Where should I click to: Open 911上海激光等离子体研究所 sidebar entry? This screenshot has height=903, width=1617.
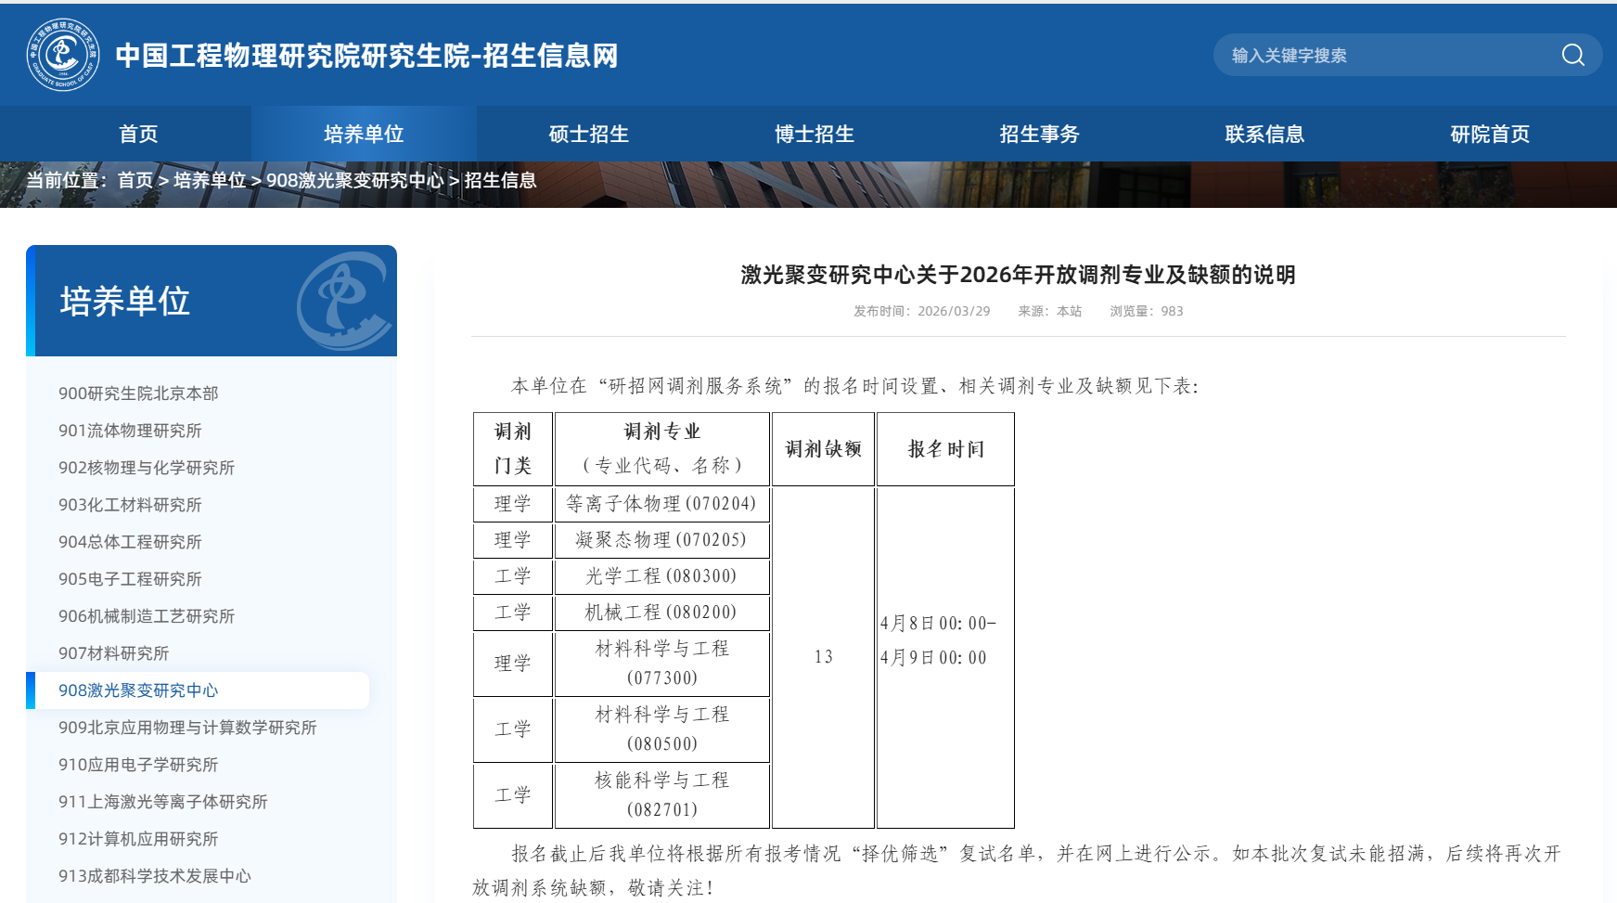(162, 802)
